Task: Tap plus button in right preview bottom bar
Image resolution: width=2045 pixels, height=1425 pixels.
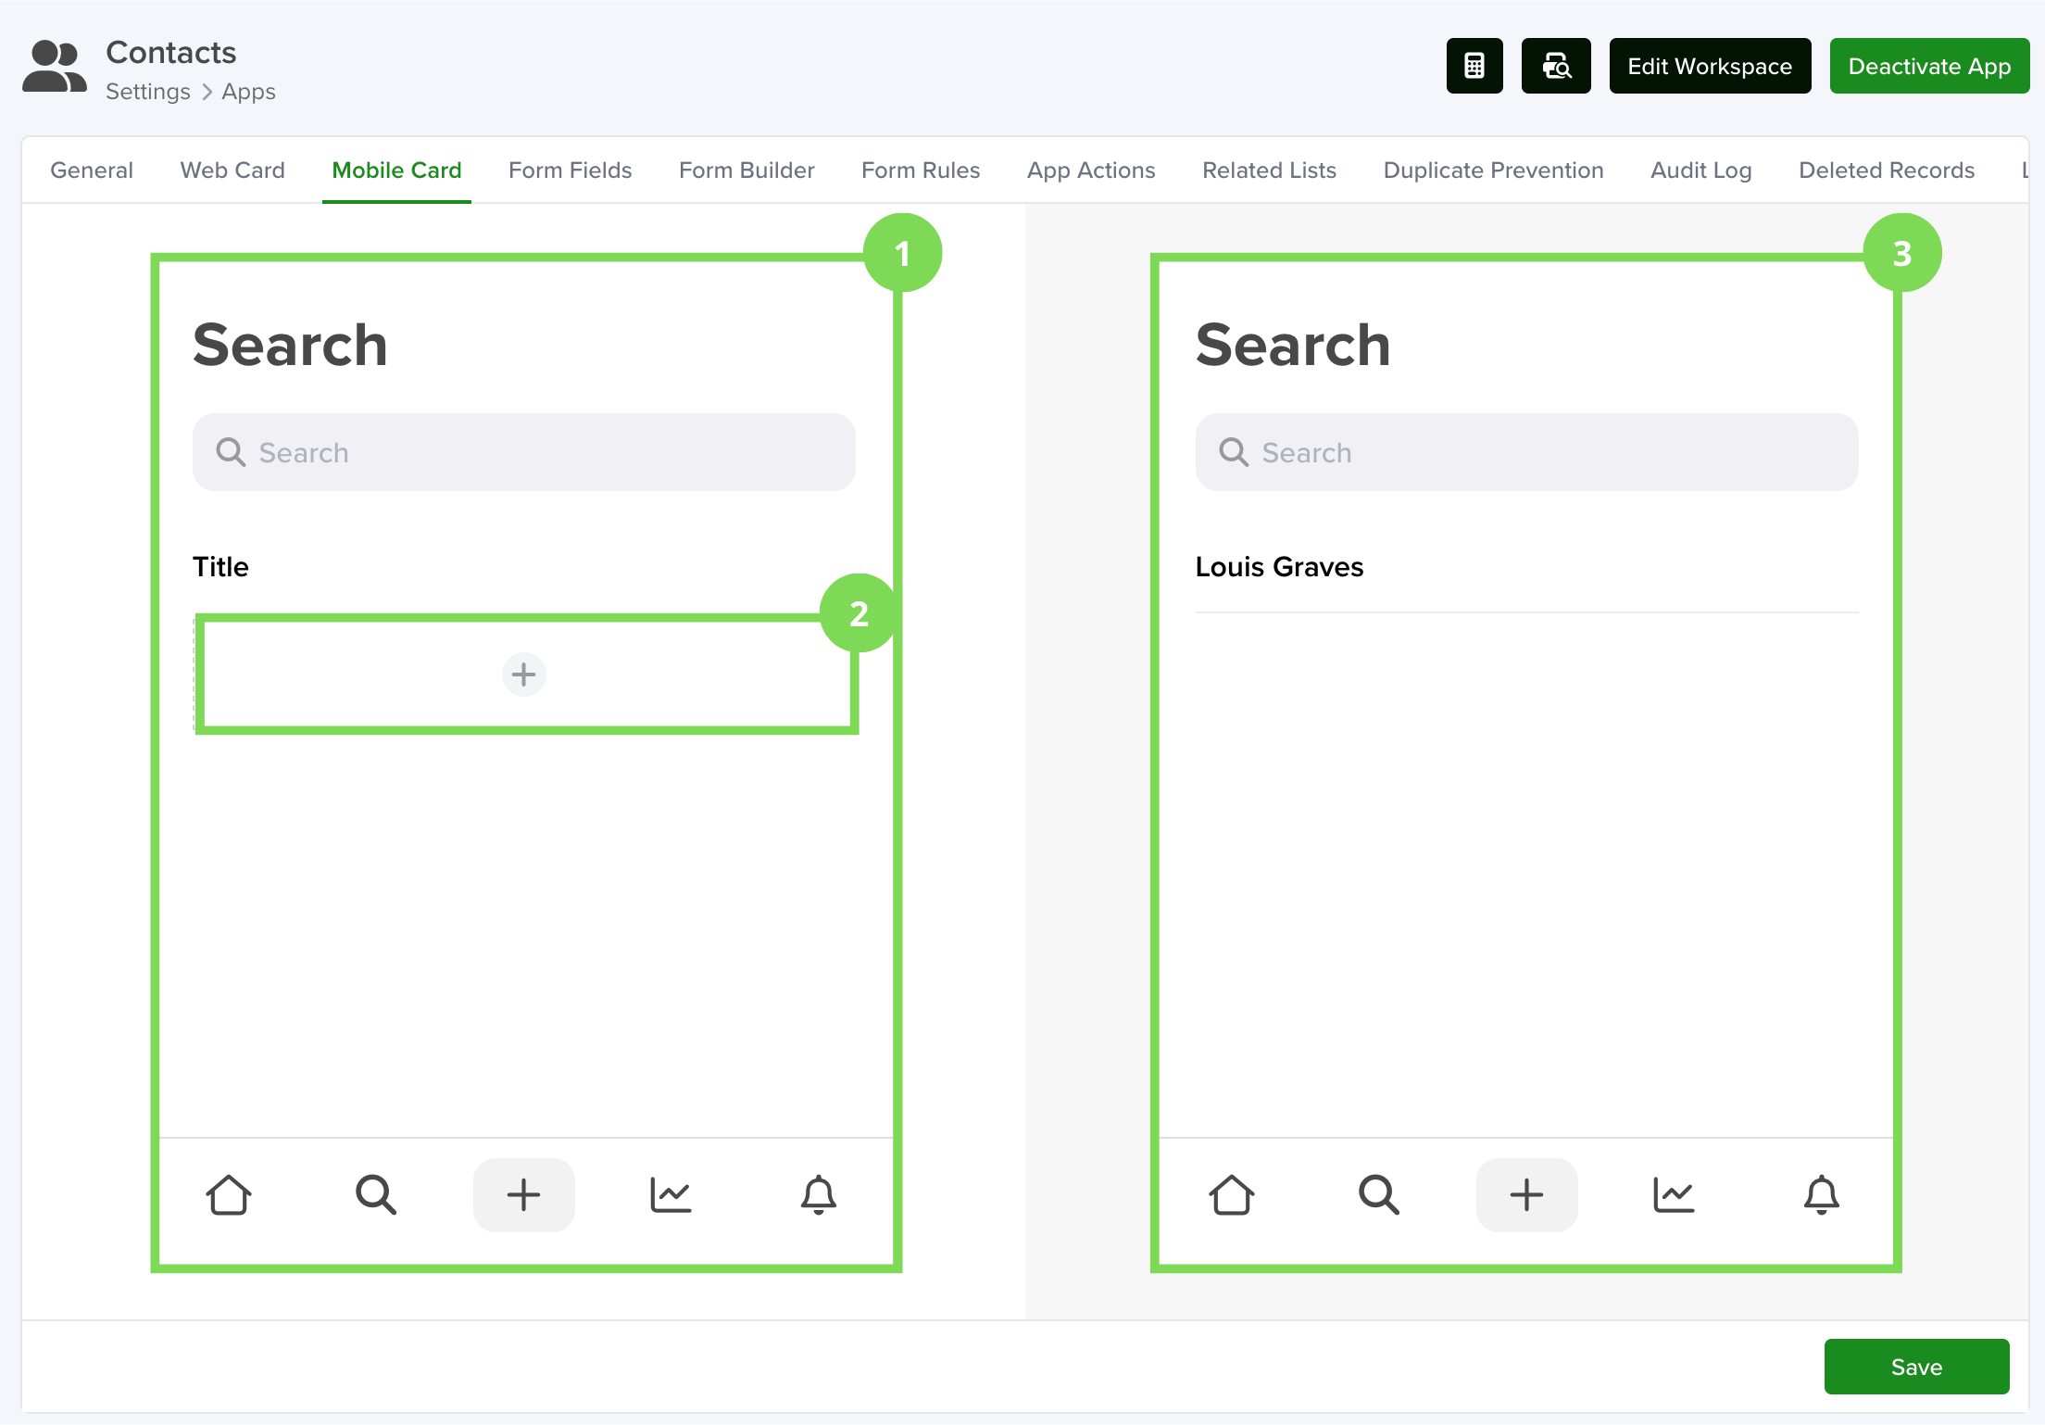Action: pos(1526,1194)
